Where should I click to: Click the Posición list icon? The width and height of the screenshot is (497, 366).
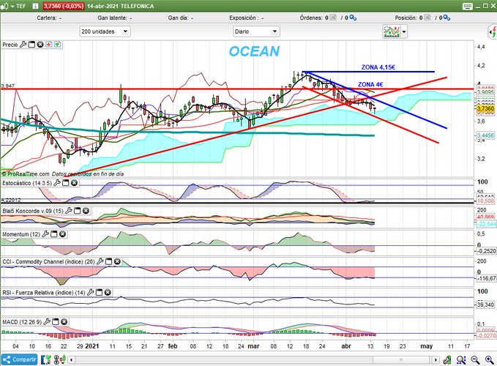click(x=427, y=18)
